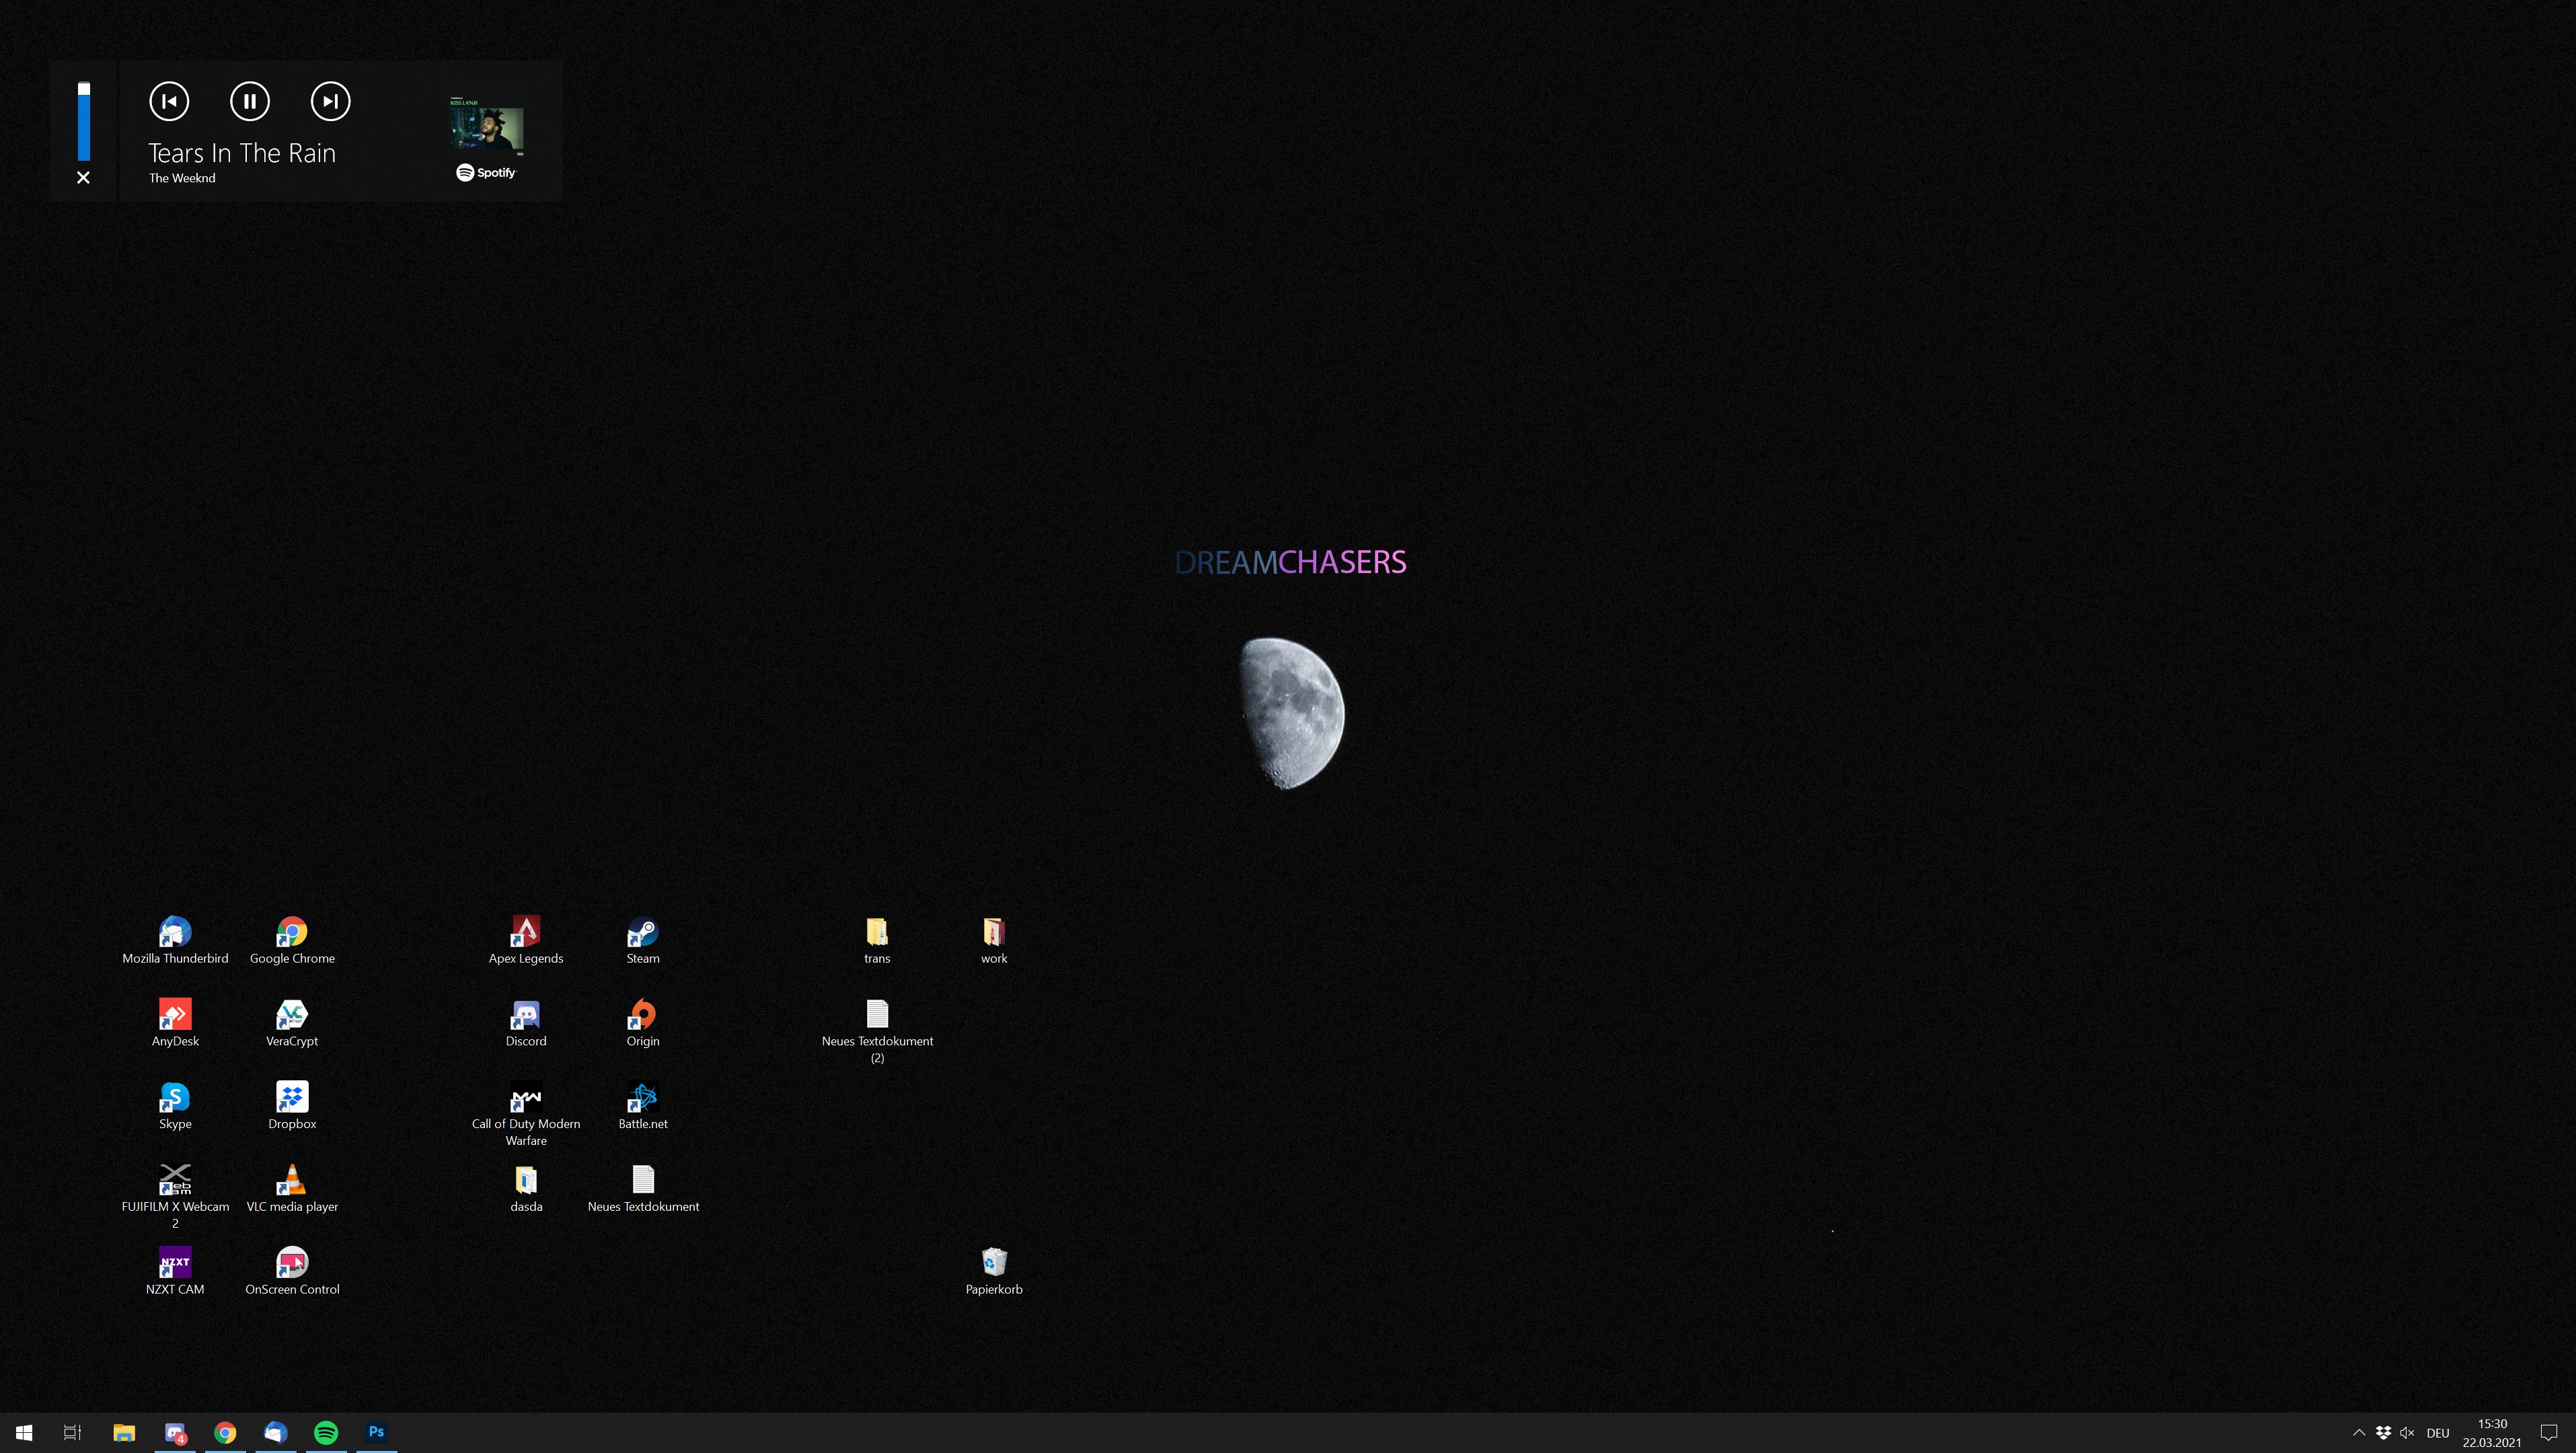Go back to the previous track

coord(169,101)
